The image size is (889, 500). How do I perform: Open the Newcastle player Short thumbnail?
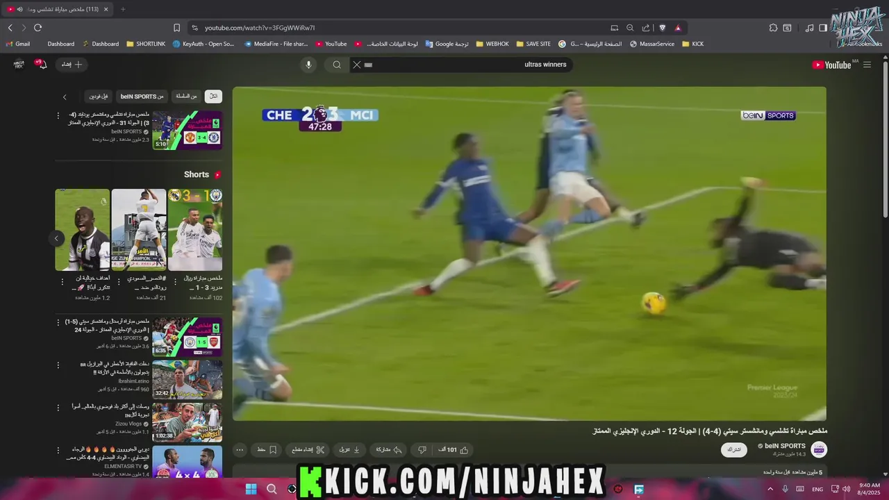click(x=83, y=230)
